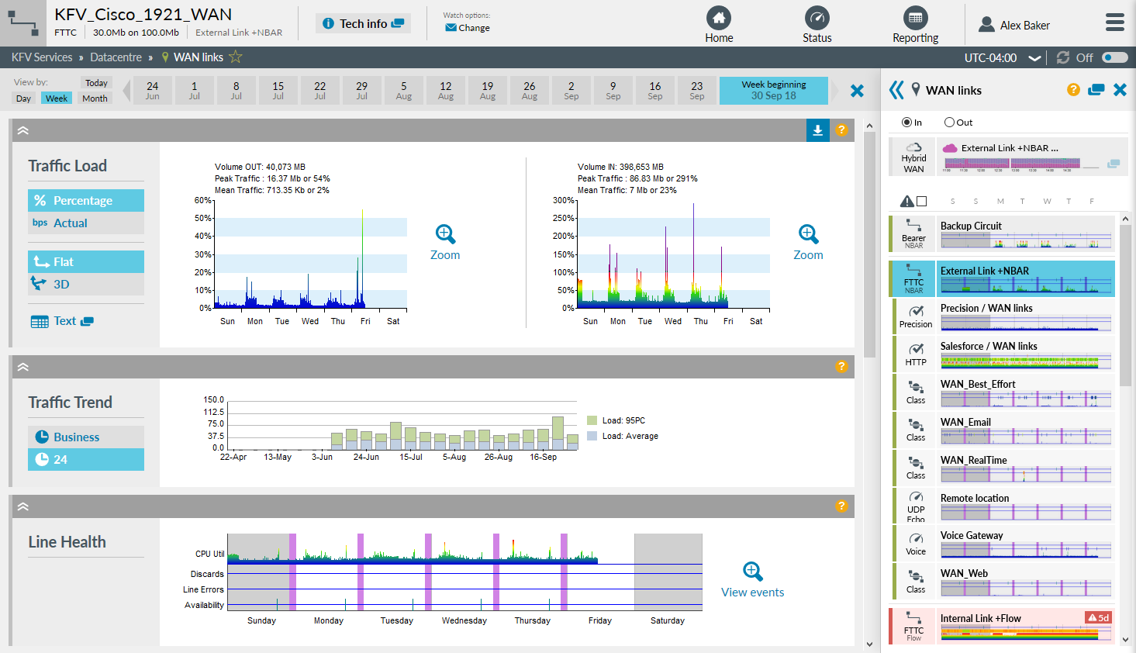Zoom the Volume IN traffic chart
The height and width of the screenshot is (653, 1136).
click(x=808, y=234)
